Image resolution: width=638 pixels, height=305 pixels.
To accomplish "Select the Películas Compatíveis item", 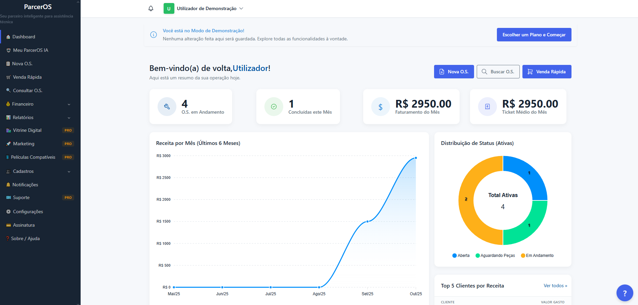I will [34, 157].
